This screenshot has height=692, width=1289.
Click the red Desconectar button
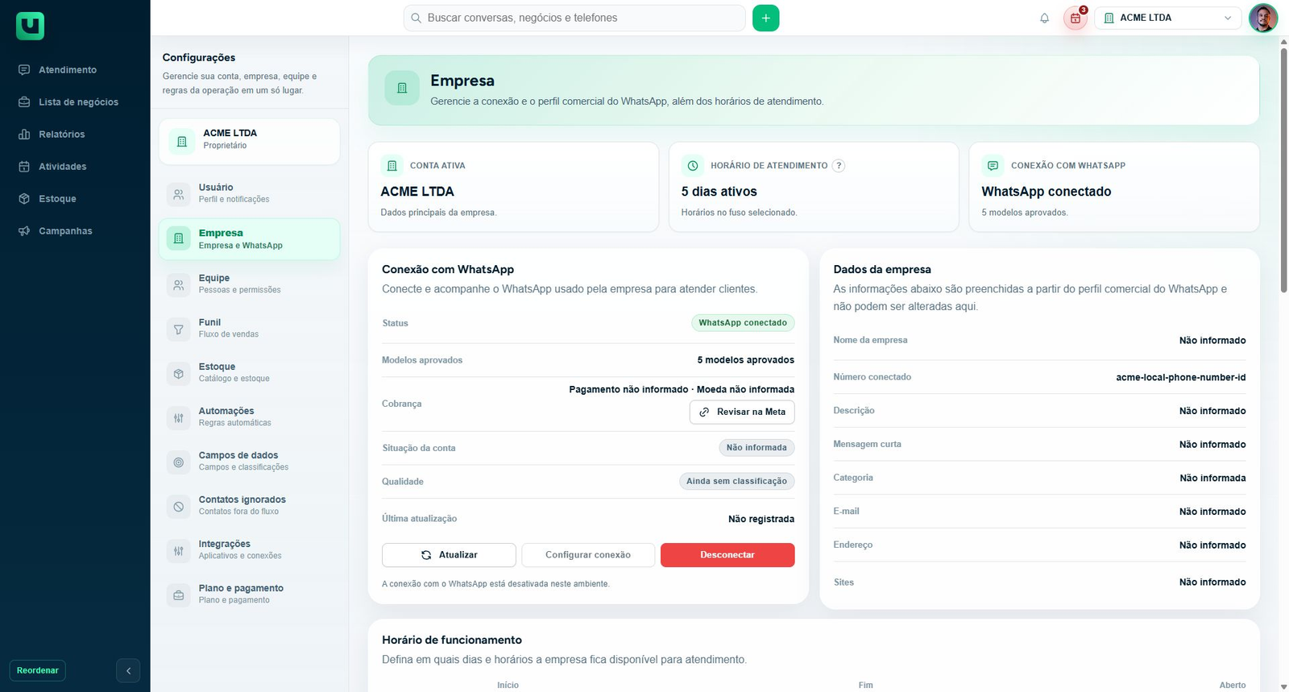(x=727, y=555)
